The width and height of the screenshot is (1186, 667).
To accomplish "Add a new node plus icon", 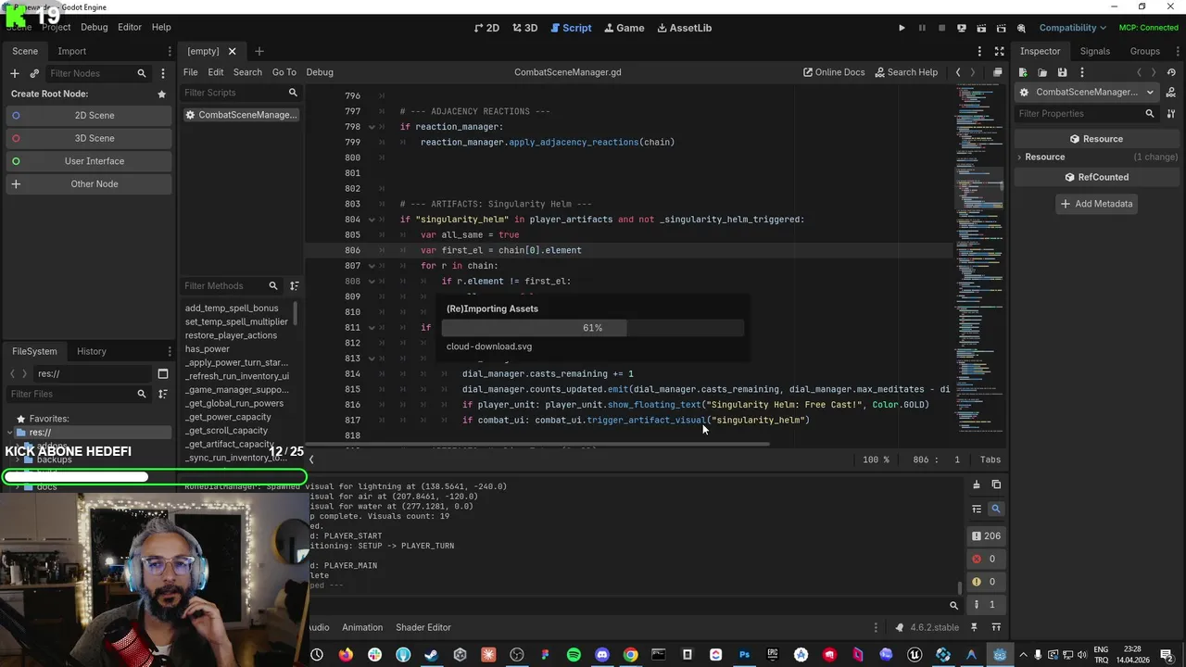I will point(14,73).
